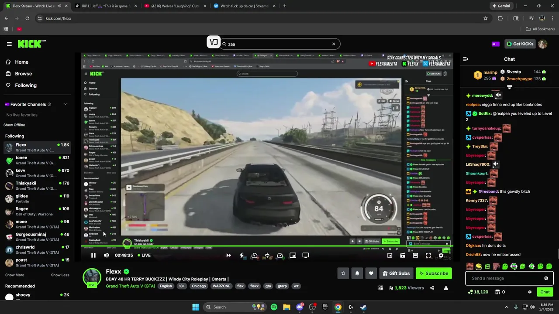Open the speedometer playback speed icon
Screen dimensions: 559x314
[x=280, y=255]
